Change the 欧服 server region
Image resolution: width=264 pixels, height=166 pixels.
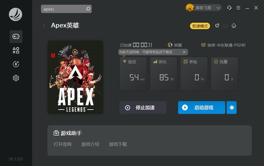[x=175, y=45]
